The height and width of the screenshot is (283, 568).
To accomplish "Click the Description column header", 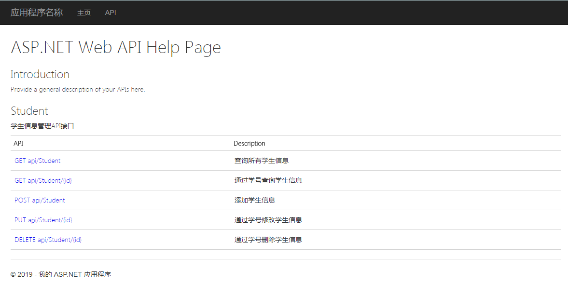I will 249,143.
